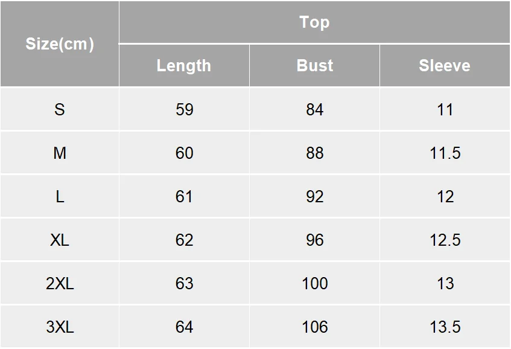This screenshot has width=511, height=349.
Task: Select the Bust column header
Action: pyautogui.click(x=314, y=65)
